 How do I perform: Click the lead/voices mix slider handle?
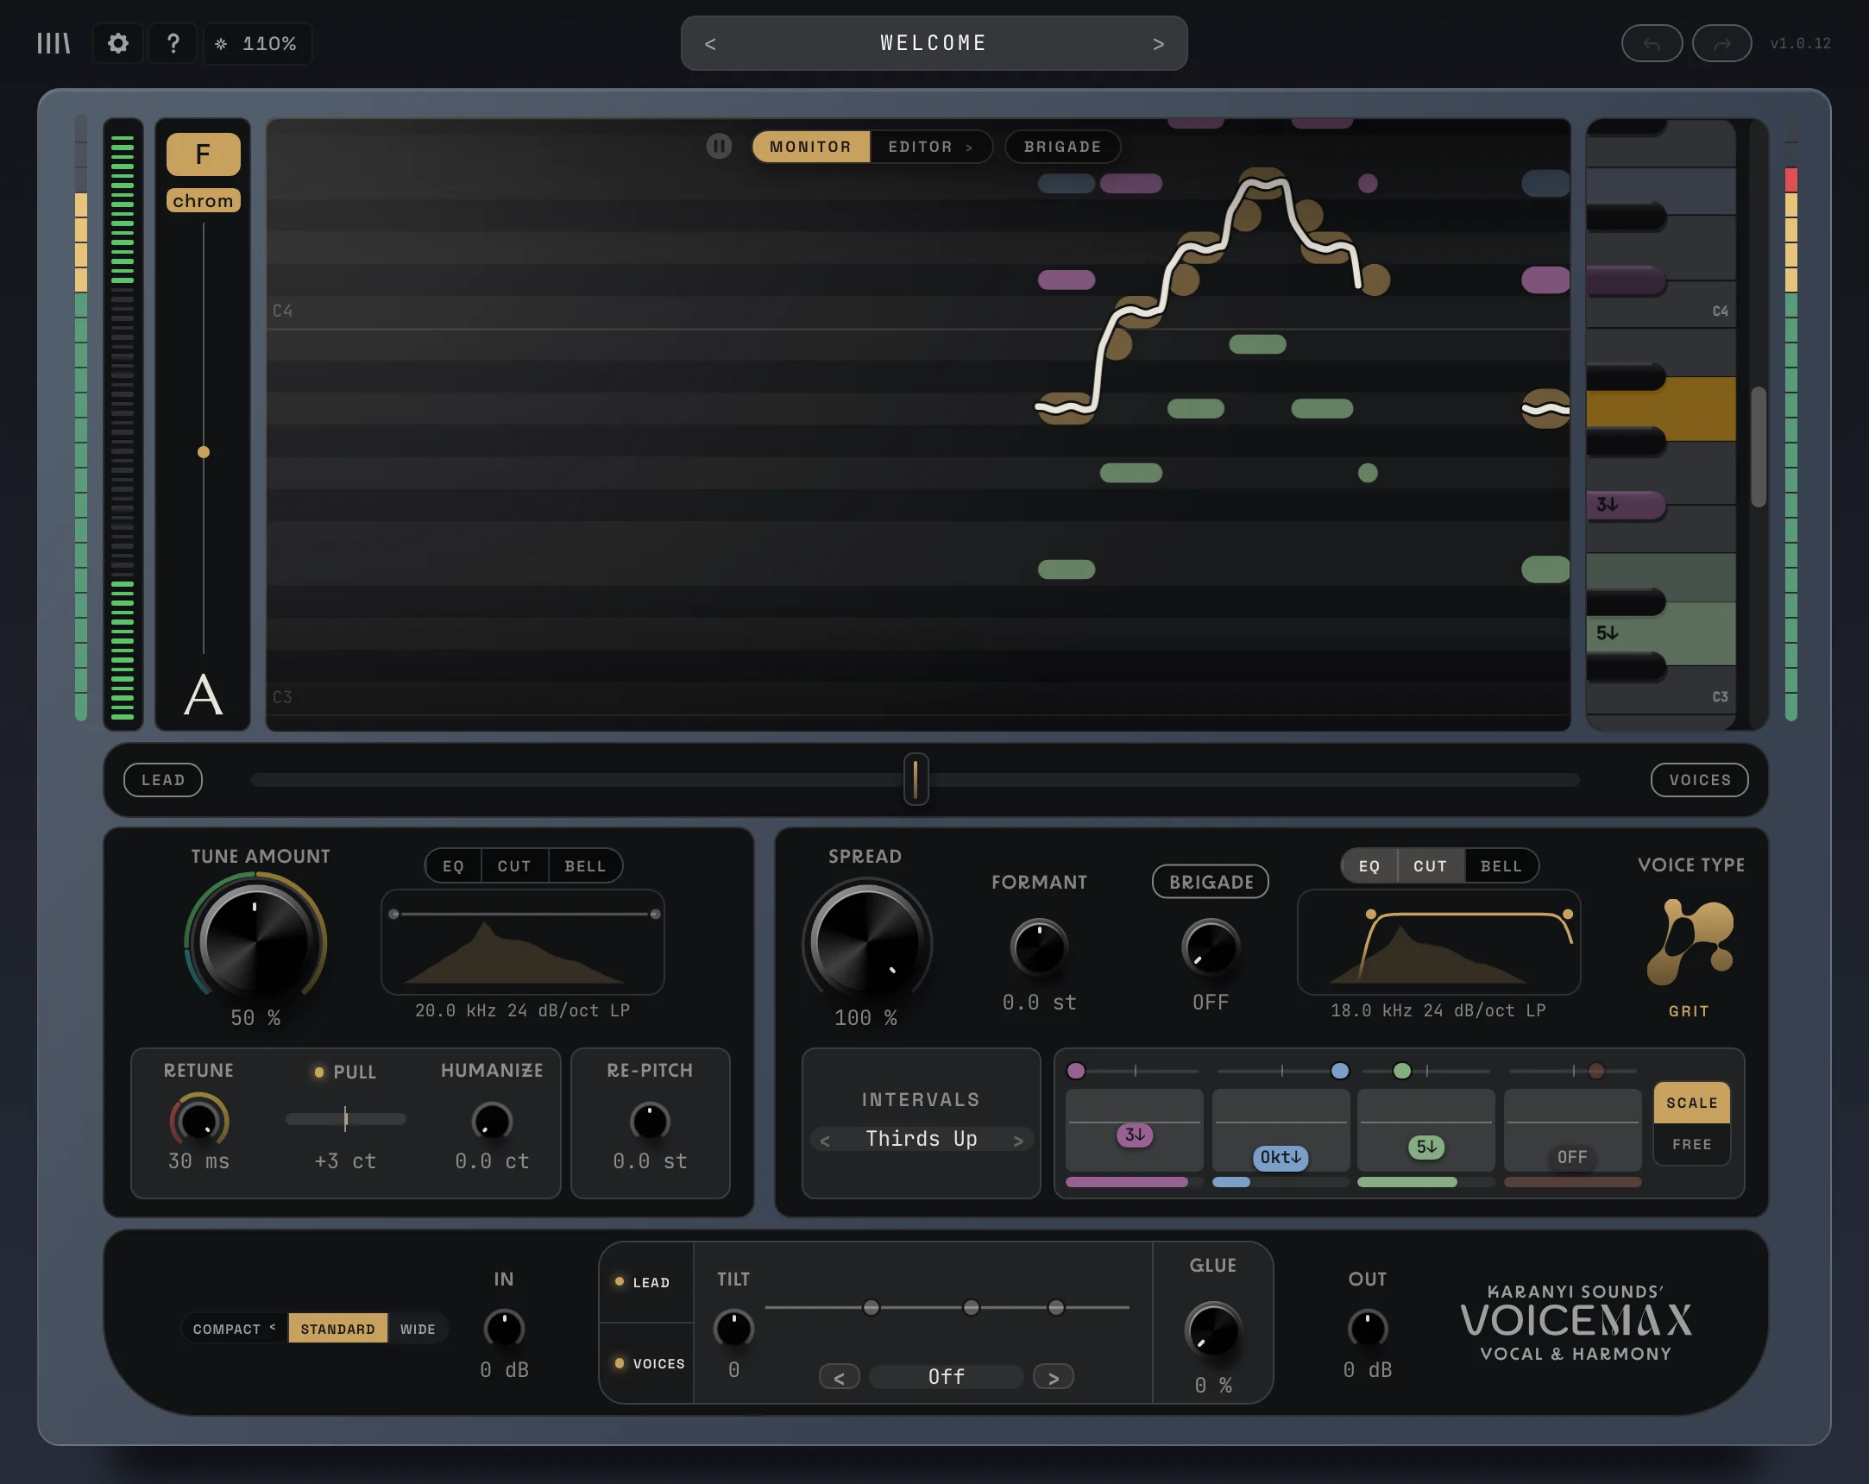click(x=916, y=779)
